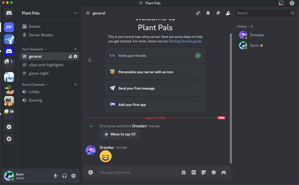This screenshot has width=299, height=185.
Task: Click Dresden avatar beside emoji message
Action: click(91, 150)
